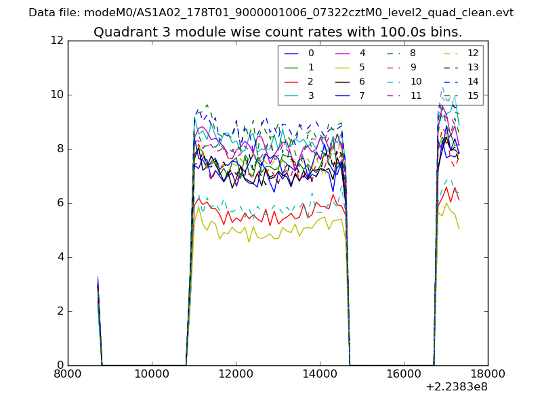Click the red solid line sample for module 2
Screen dimensions: 542x406
tap(291, 81)
